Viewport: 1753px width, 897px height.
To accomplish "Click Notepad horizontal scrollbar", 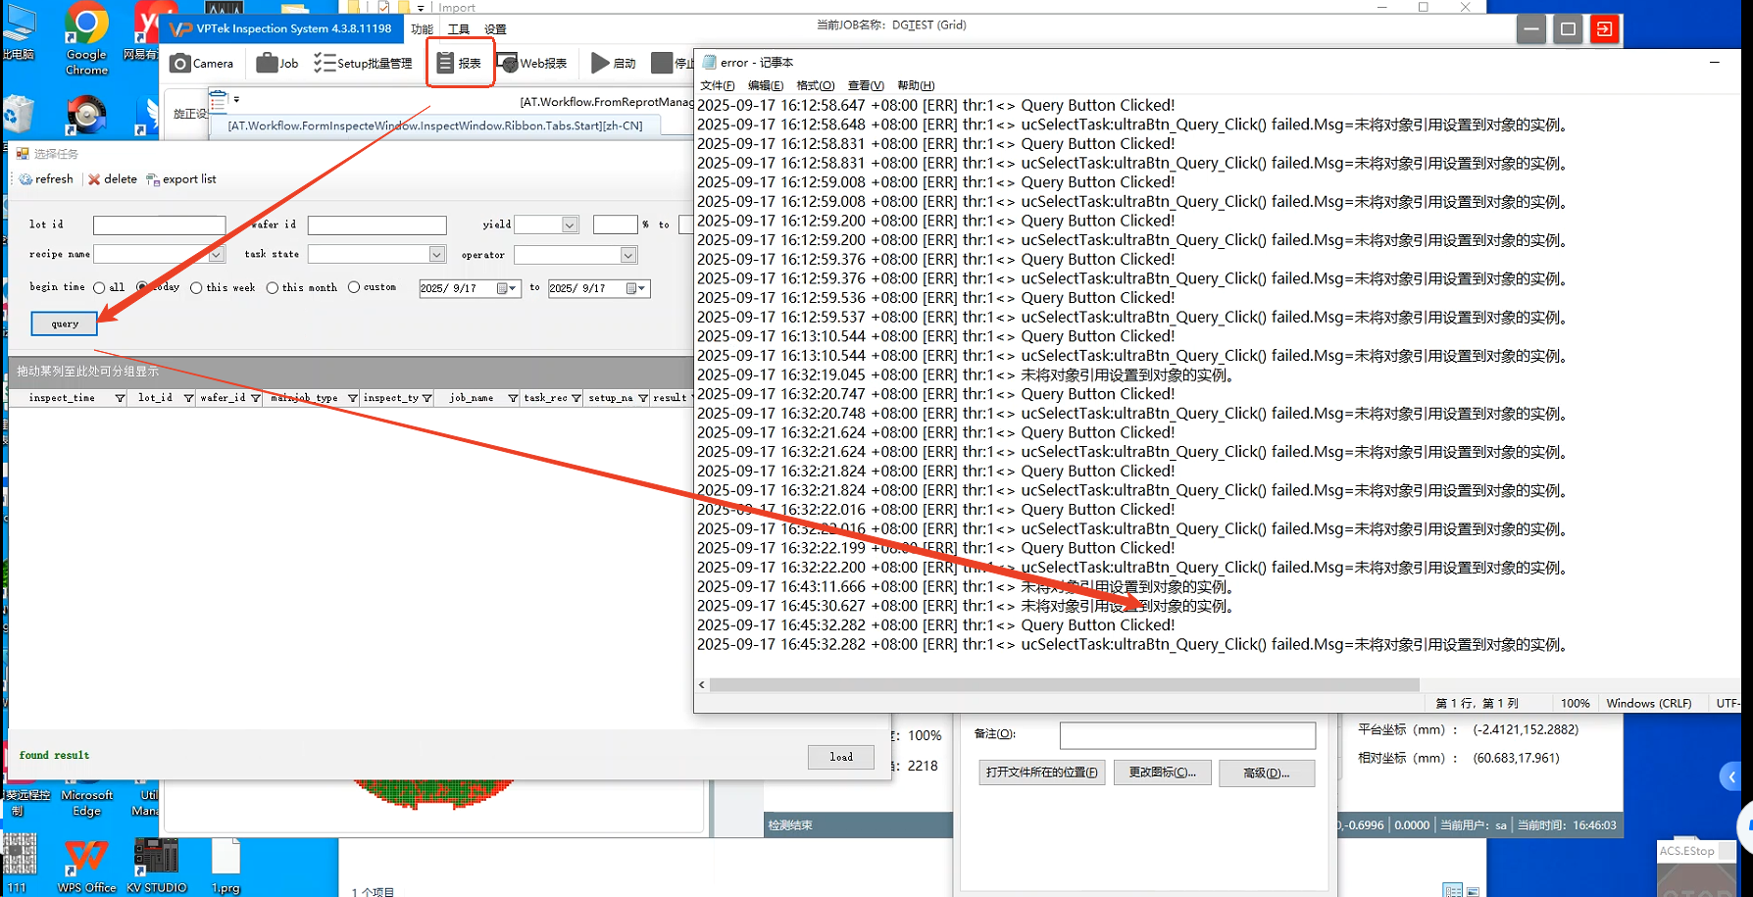I will [1064, 685].
